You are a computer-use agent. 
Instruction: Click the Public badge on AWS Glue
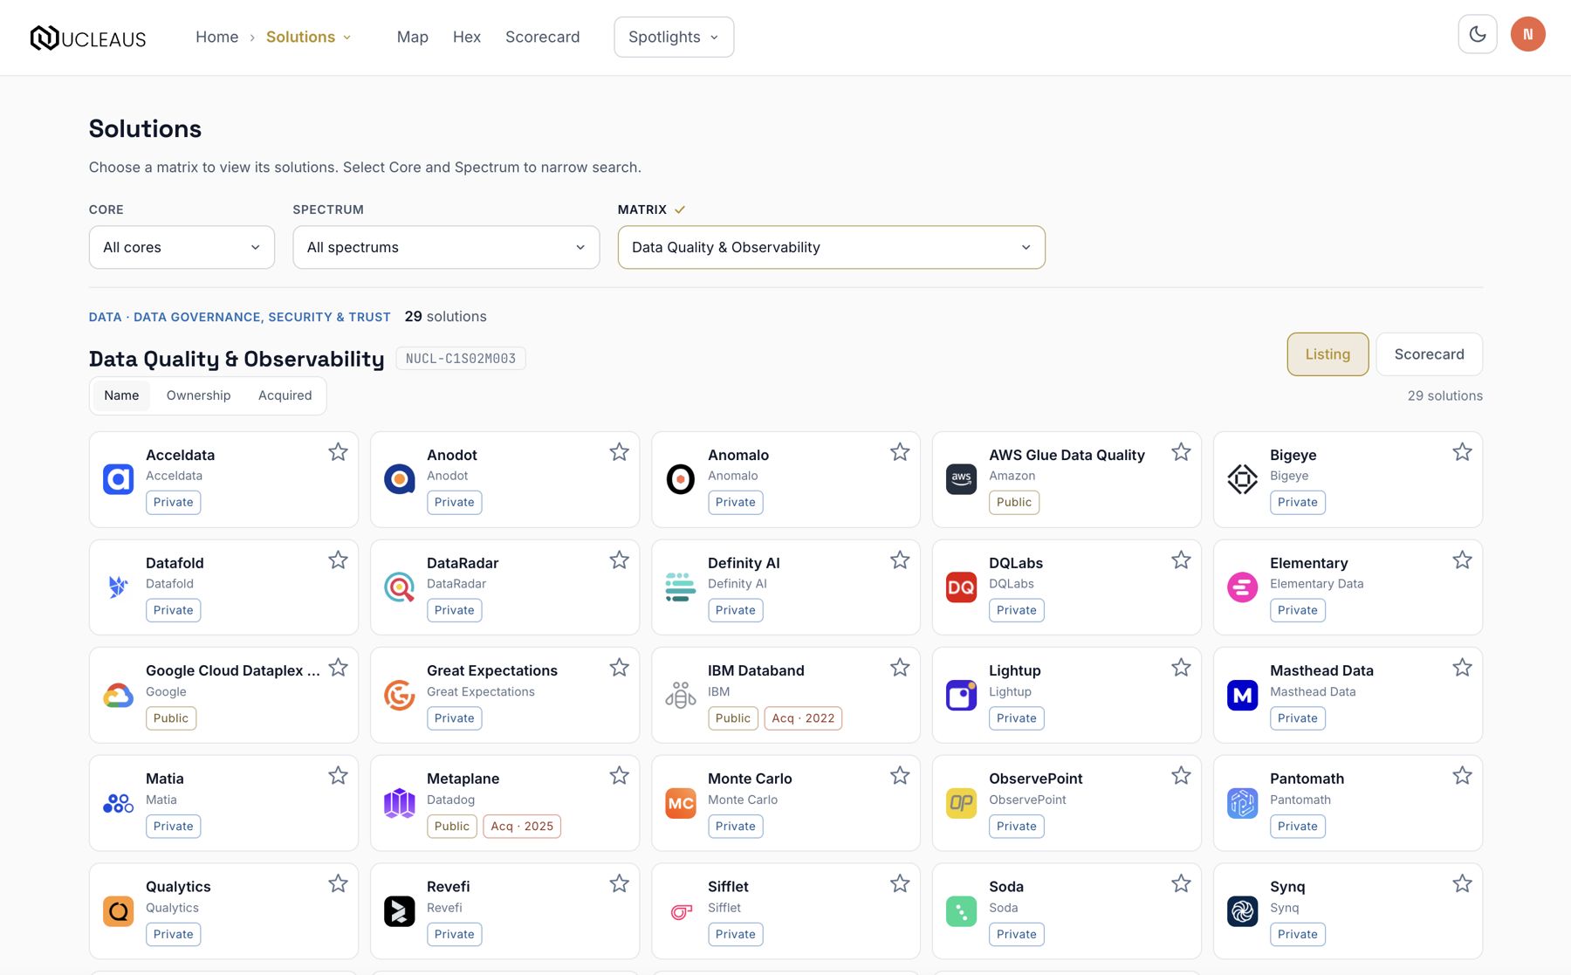tap(1014, 503)
